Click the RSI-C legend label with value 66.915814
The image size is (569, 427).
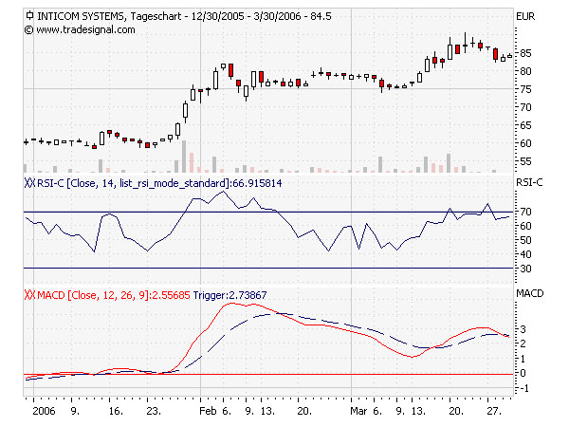tap(159, 183)
